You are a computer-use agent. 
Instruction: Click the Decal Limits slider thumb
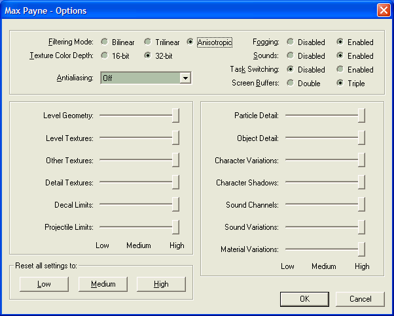(x=175, y=204)
